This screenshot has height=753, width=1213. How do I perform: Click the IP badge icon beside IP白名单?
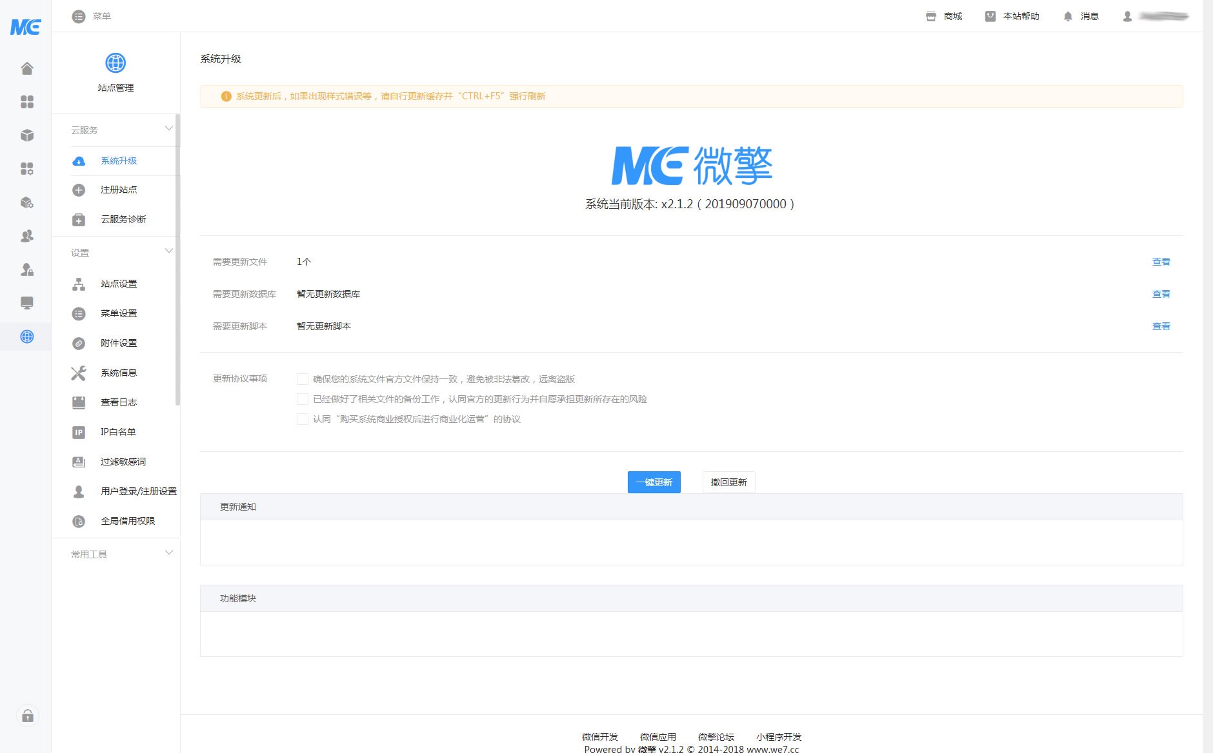(x=79, y=433)
